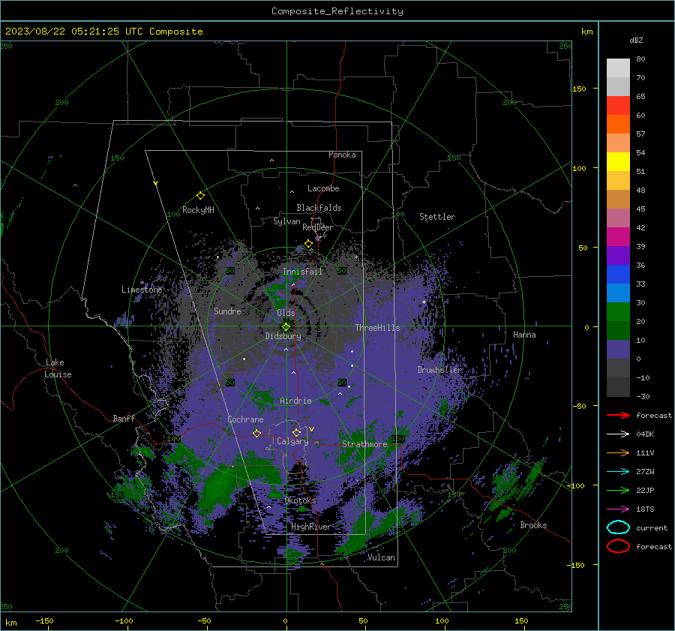This screenshot has width=675, height=631.
Task: Click the yellow diamond marker above Calgary
Action: [x=296, y=432]
